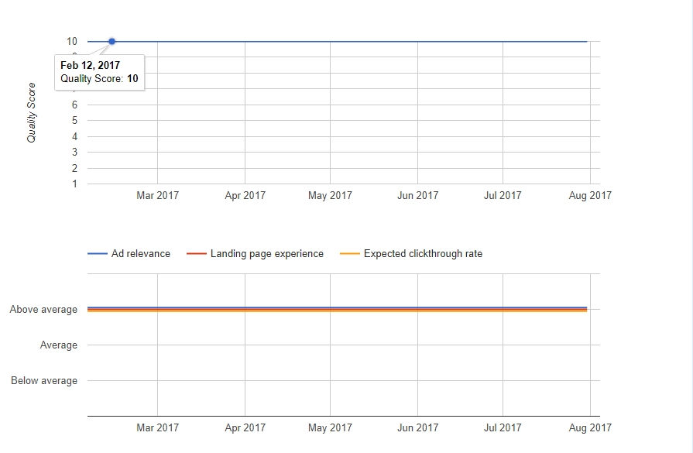Click the blue Ad relevance legend line marker
This screenshot has width=693, height=453.
97,253
